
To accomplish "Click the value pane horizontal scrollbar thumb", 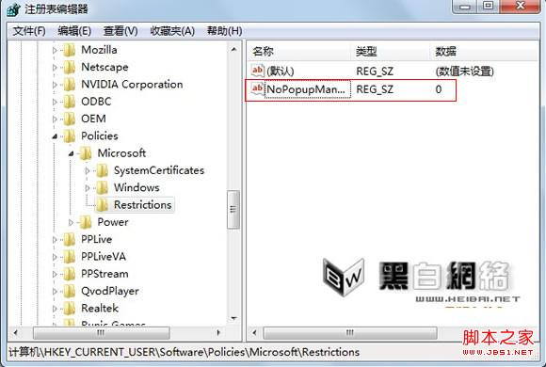I will [350, 333].
